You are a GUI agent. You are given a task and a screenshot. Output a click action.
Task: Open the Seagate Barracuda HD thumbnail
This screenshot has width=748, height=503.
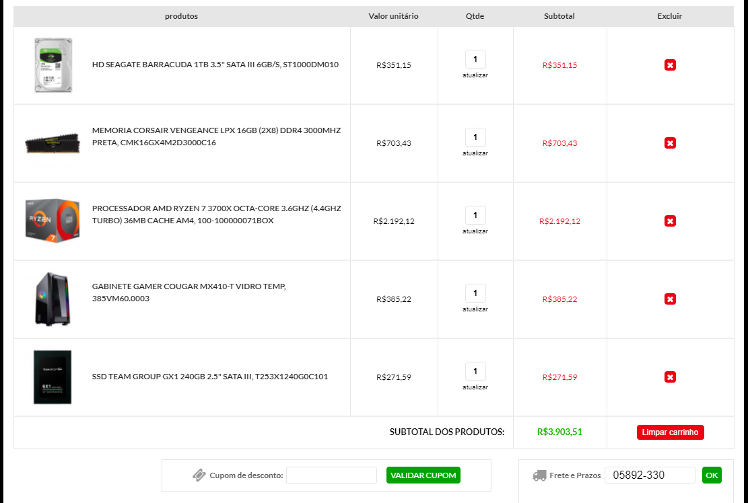[53, 65]
